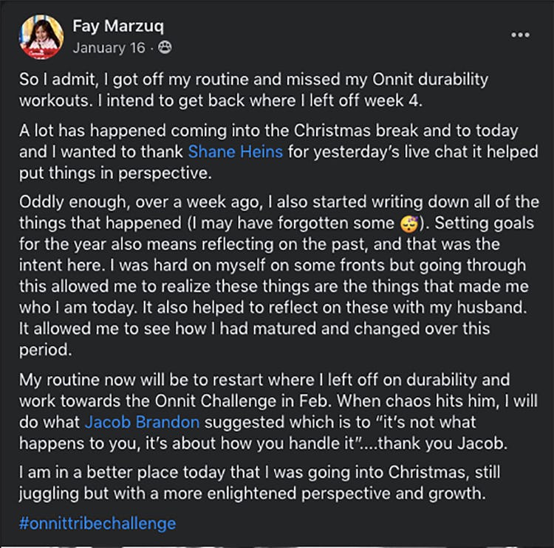Open the Shane Heins profile link
Image resolution: width=554 pixels, height=548 pixels.
click(233, 152)
